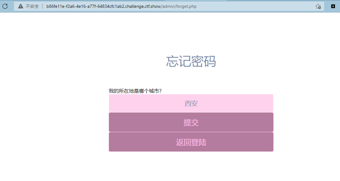340x181 pixels.
Task: Select the refresh icon to reload forget.php
Action: (5, 6)
